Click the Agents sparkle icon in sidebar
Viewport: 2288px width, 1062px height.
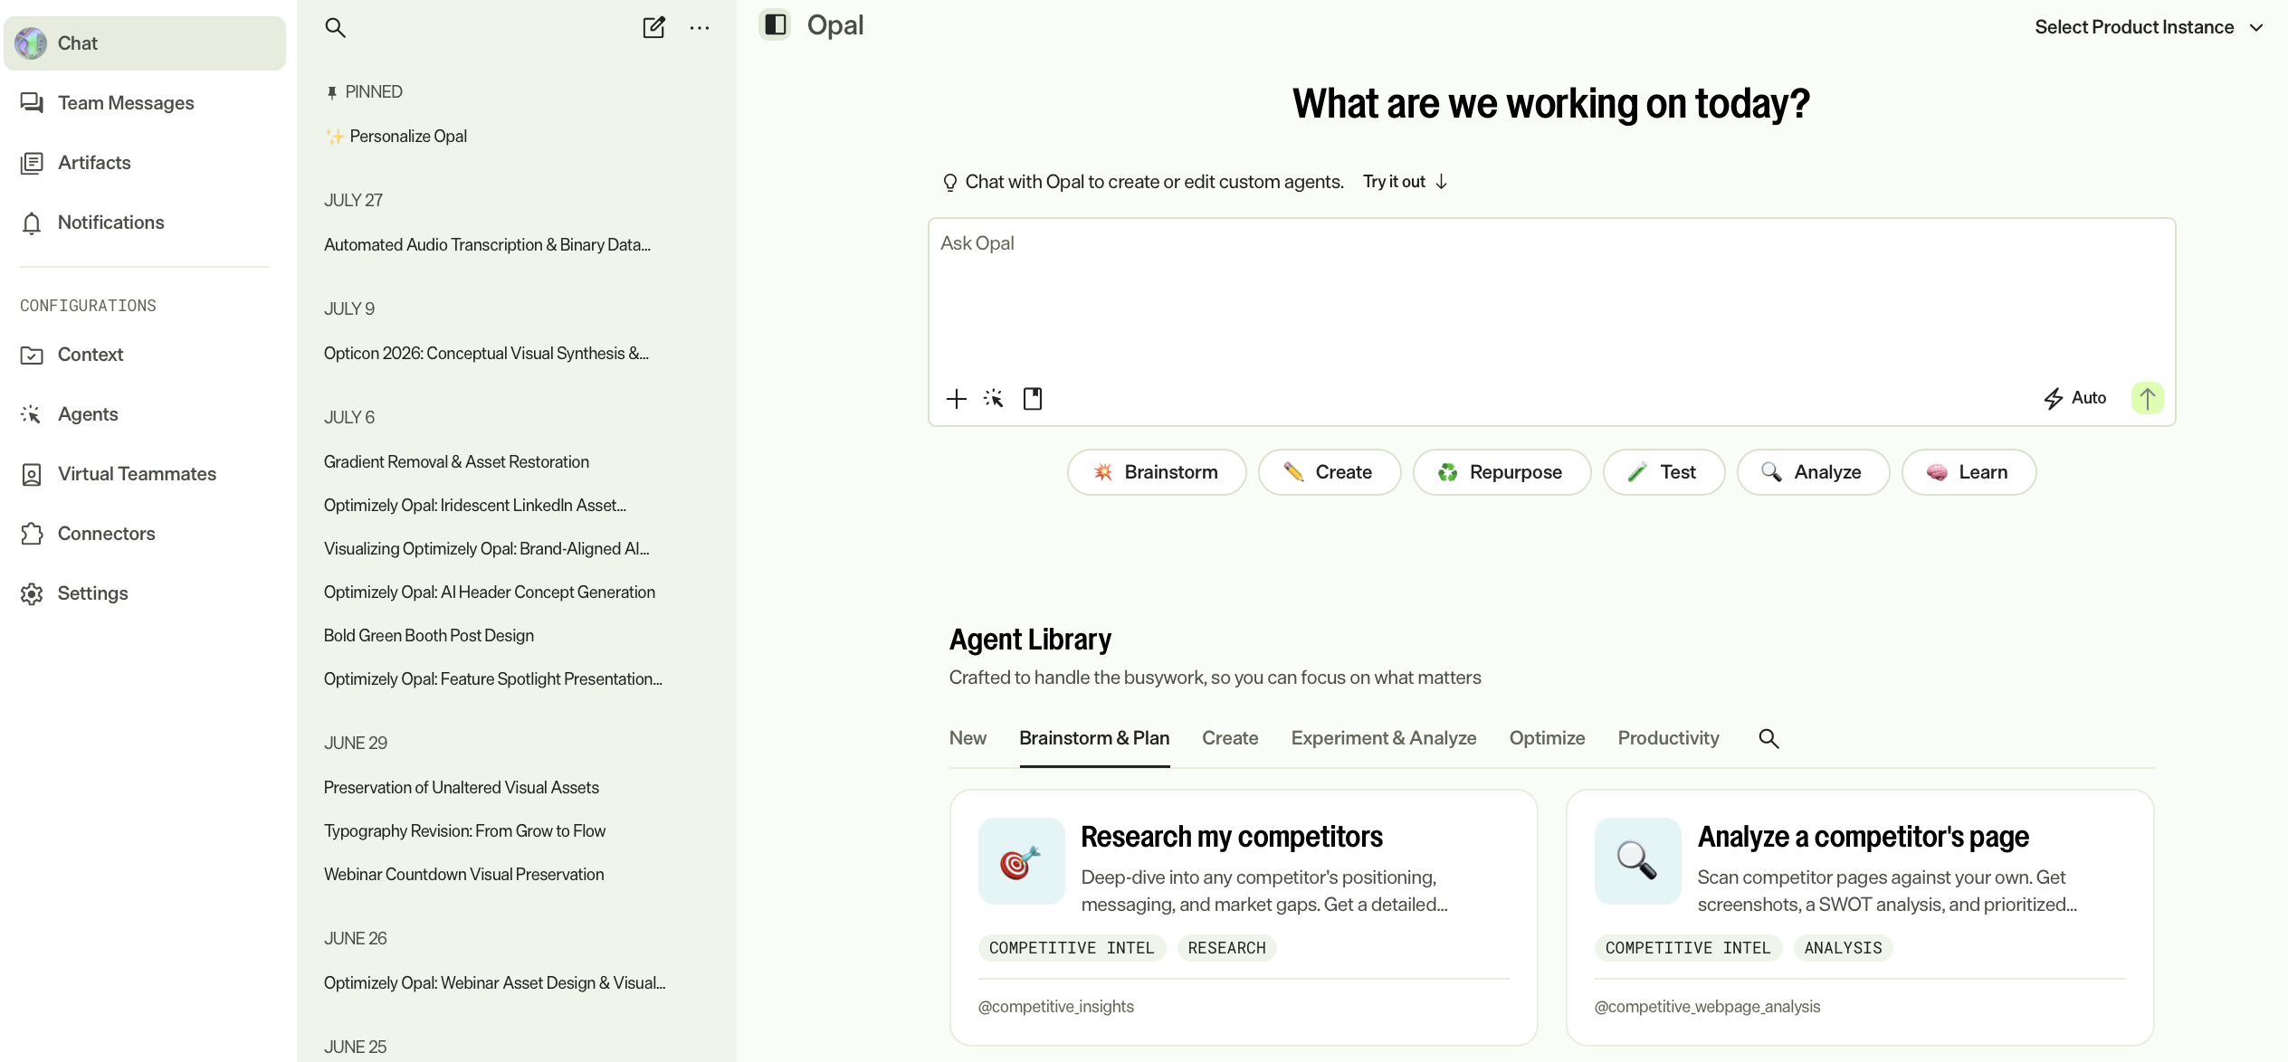point(32,414)
